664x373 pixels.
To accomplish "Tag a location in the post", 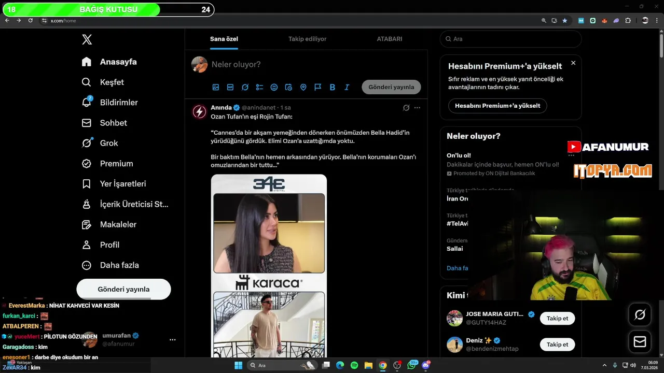I will point(303,87).
